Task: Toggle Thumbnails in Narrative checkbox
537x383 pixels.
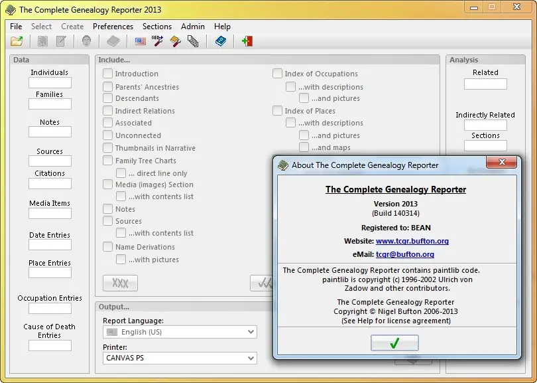Action: [107, 148]
